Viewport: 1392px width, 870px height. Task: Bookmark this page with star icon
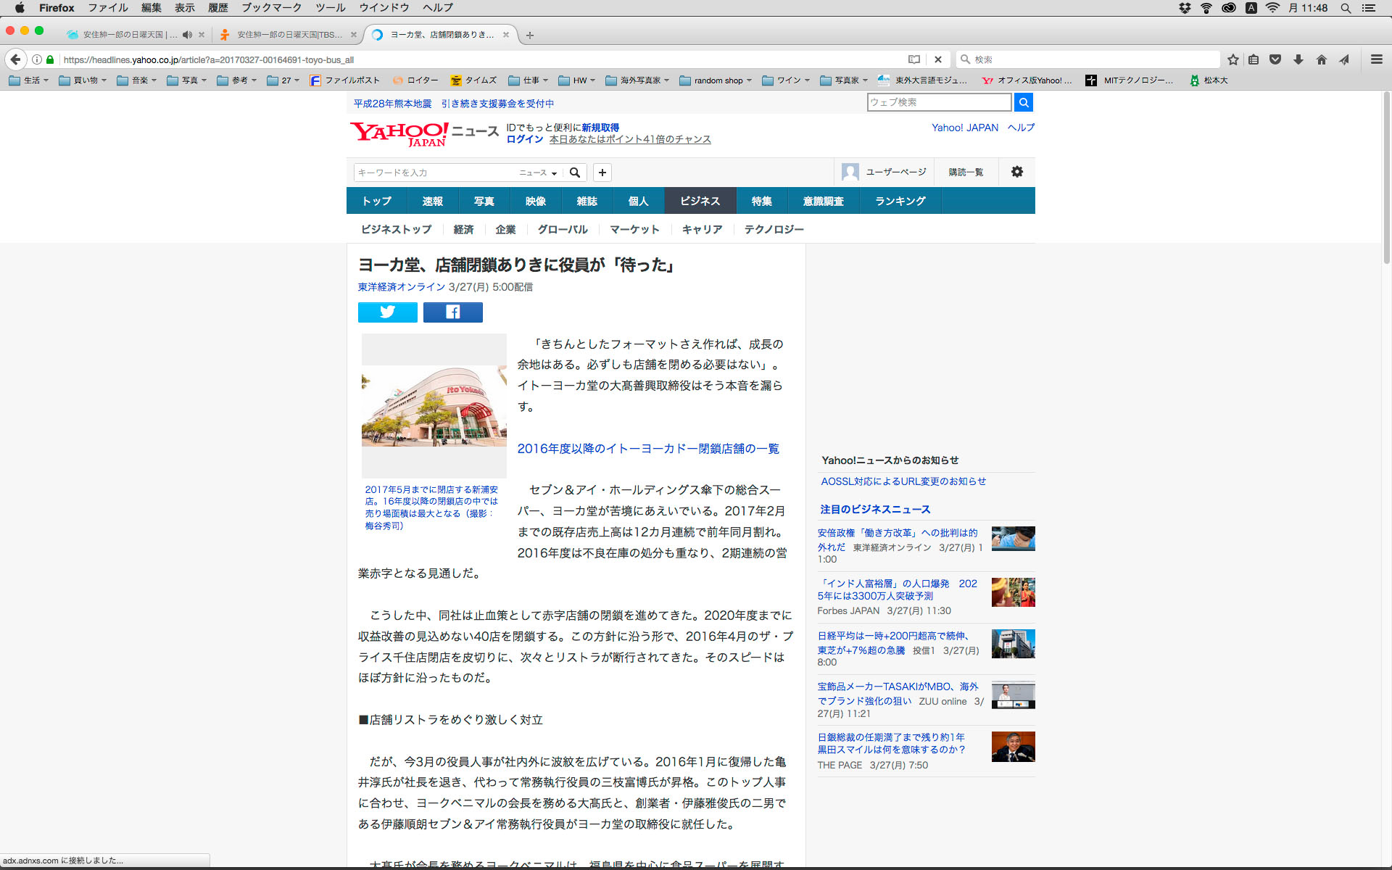(1232, 59)
